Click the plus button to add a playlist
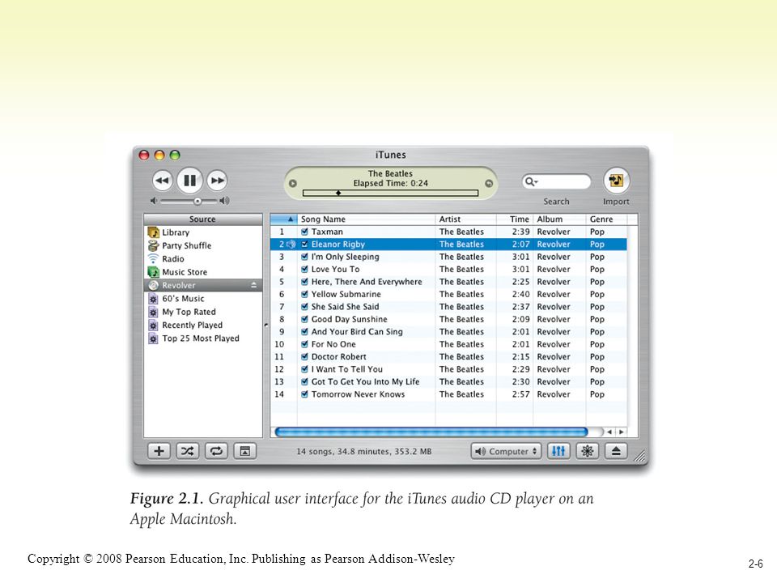 (x=159, y=451)
